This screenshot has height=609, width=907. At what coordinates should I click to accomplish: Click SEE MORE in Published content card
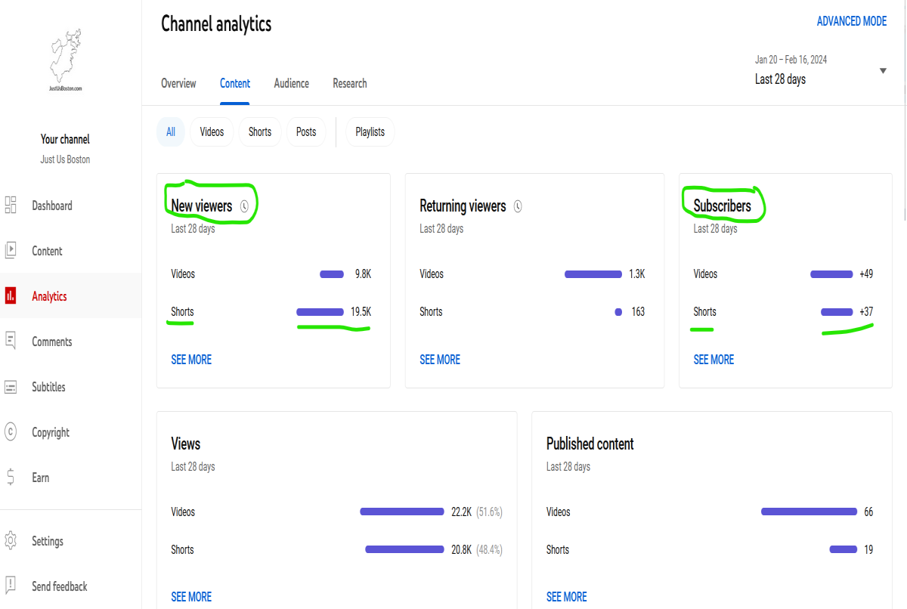pyautogui.click(x=566, y=597)
